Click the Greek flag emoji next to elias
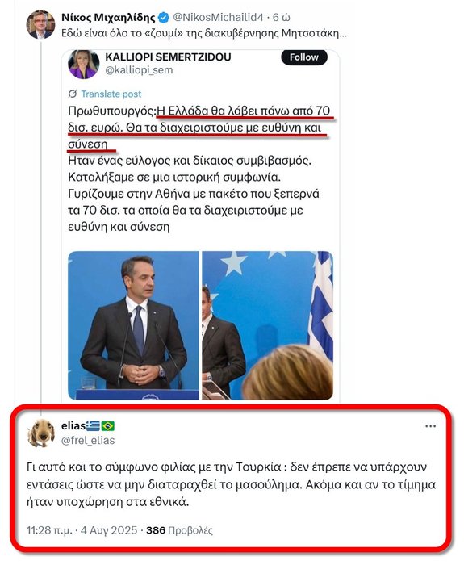This screenshot has height=565, width=464. pos(93,426)
